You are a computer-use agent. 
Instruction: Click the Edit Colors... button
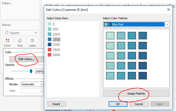click(27, 59)
